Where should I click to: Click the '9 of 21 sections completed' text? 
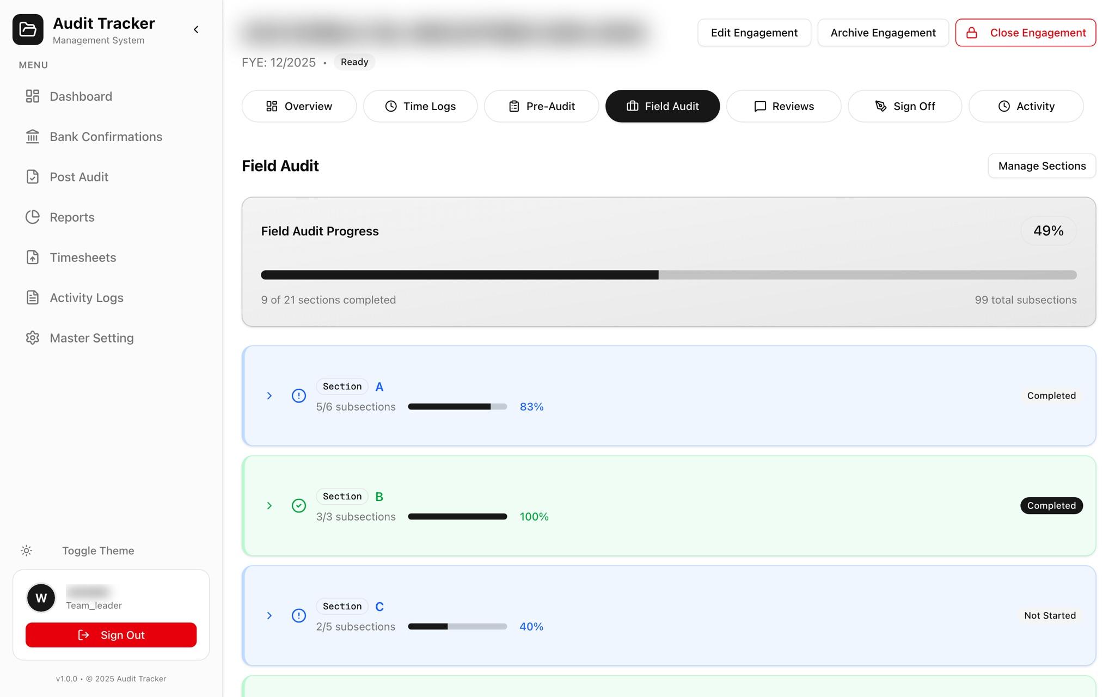point(328,300)
